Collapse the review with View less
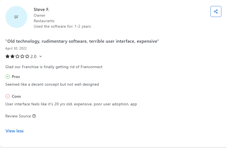Image resolution: width=226 pixels, height=148 pixels. (14, 131)
